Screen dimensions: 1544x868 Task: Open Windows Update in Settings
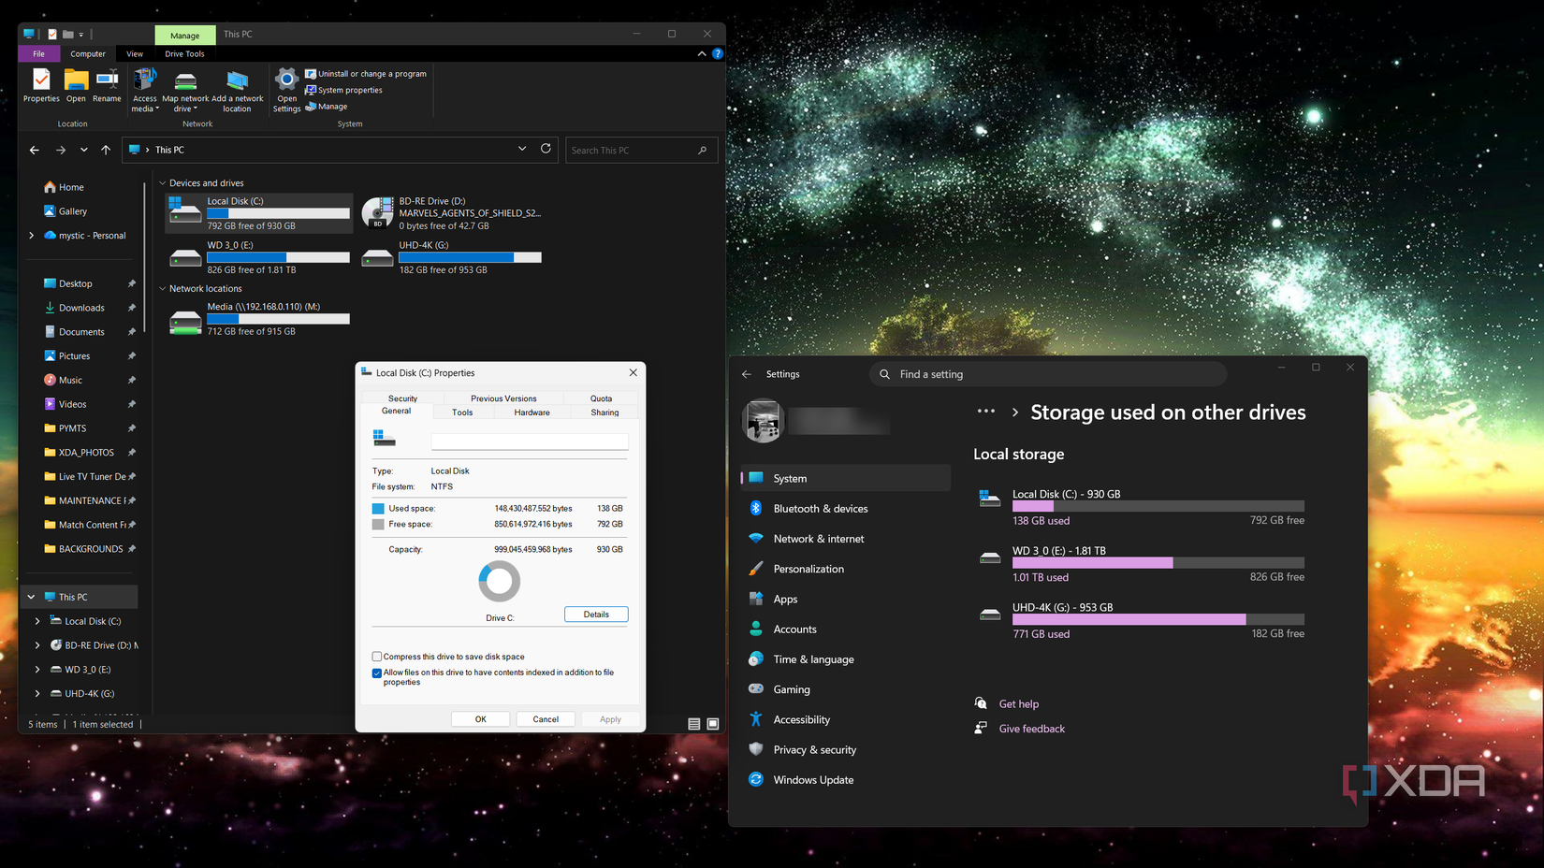(x=813, y=780)
